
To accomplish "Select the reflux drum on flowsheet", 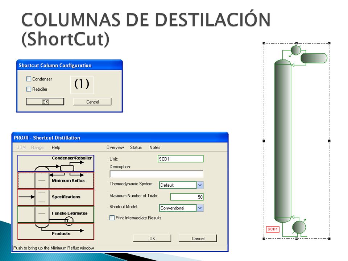I will pyautogui.click(x=314, y=58).
